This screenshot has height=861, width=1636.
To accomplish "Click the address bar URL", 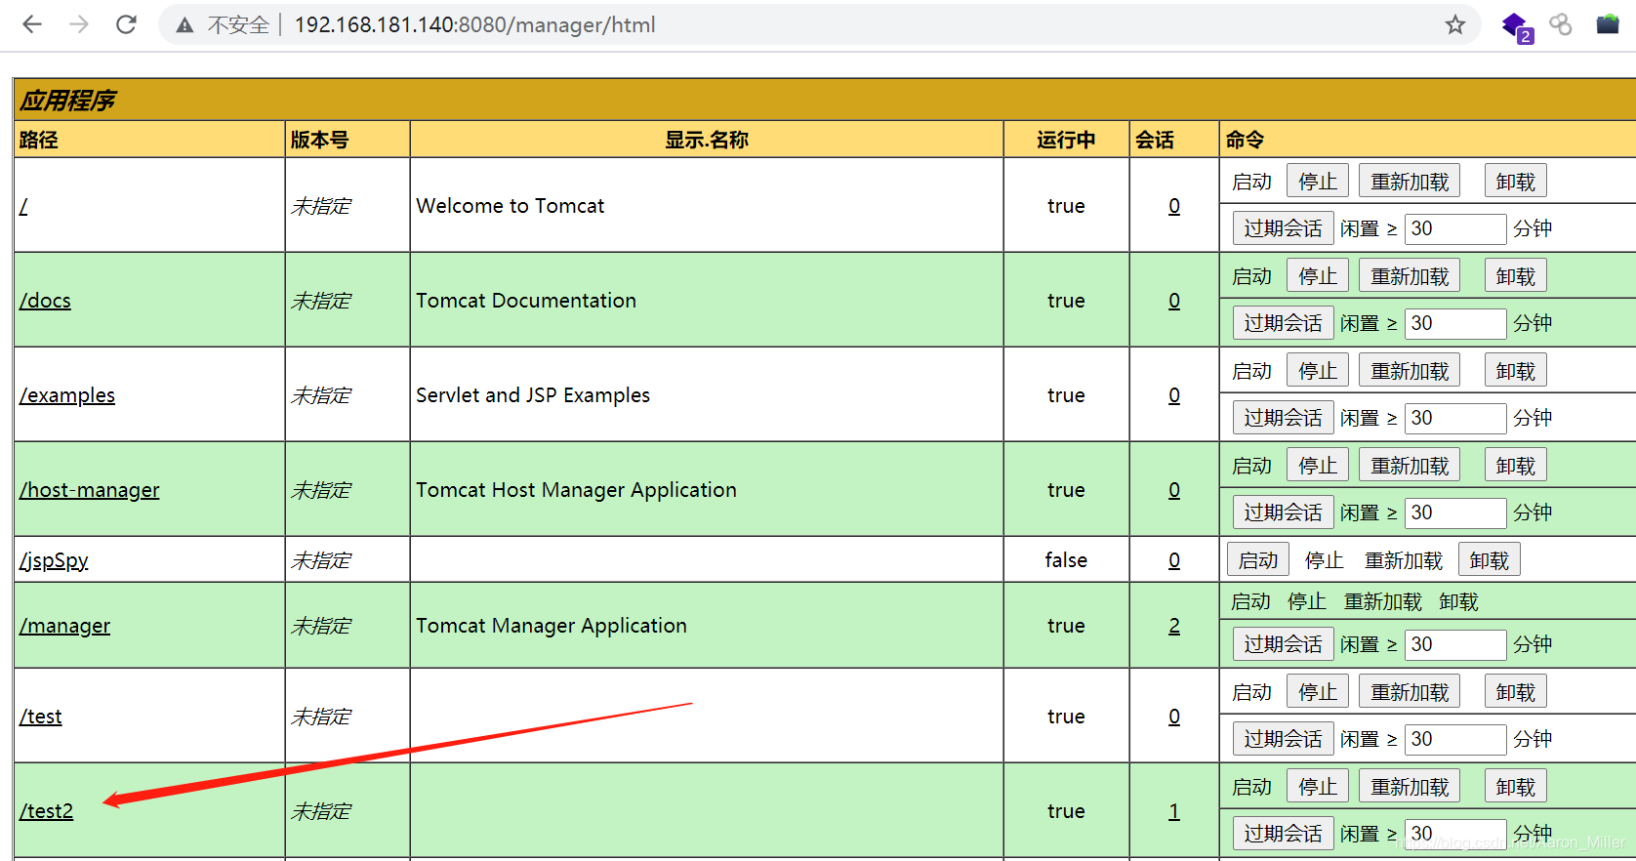I will tap(474, 24).
